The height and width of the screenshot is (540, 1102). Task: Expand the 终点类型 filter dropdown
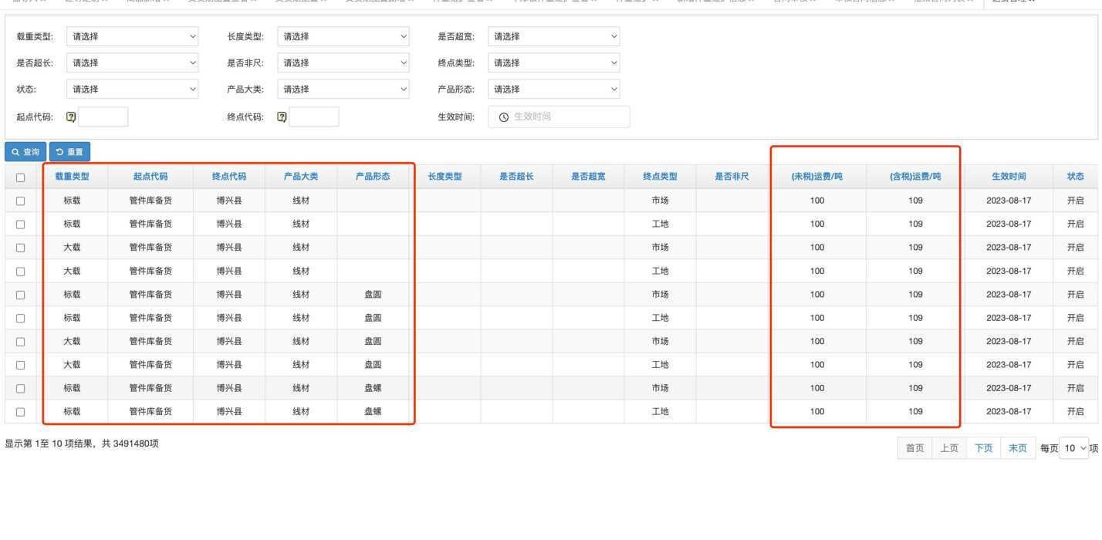(x=554, y=62)
